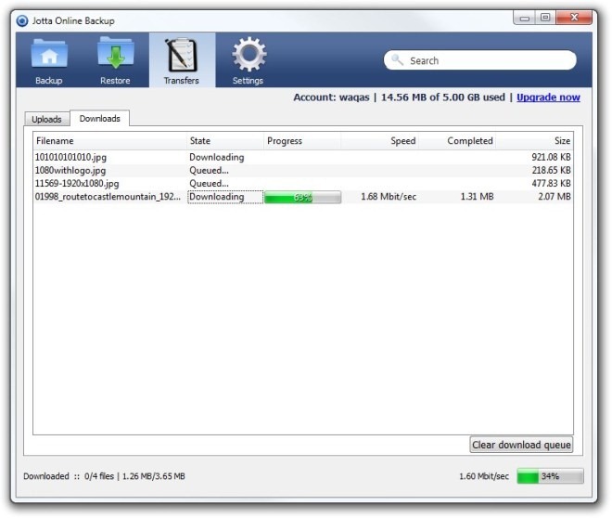Sort by the Progress column header
The image size is (612, 518).
tap(302, 141)
